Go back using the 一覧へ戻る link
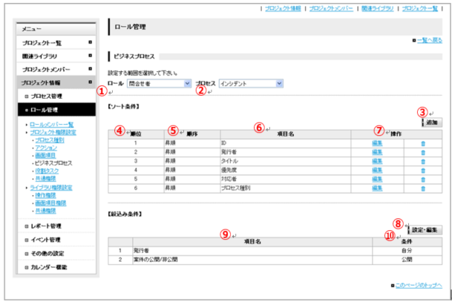 pyautogui.click(x=430, y=40)
